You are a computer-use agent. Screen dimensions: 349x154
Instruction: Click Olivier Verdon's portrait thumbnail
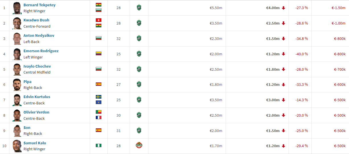(x=17, y=115)
